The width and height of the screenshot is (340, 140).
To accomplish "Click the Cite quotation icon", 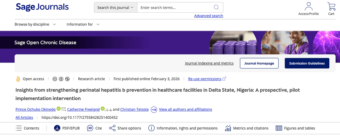I will coord(90,128).
